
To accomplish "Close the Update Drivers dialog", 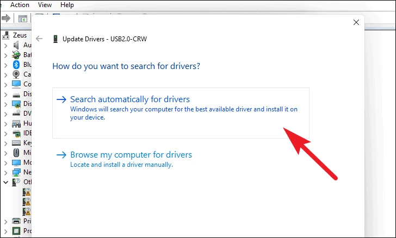I will (x=356, y=22).
